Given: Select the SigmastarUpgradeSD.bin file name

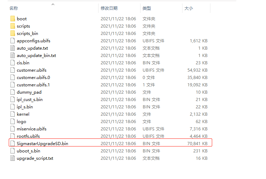Looking at the screenshot, I should coord(42,144).
